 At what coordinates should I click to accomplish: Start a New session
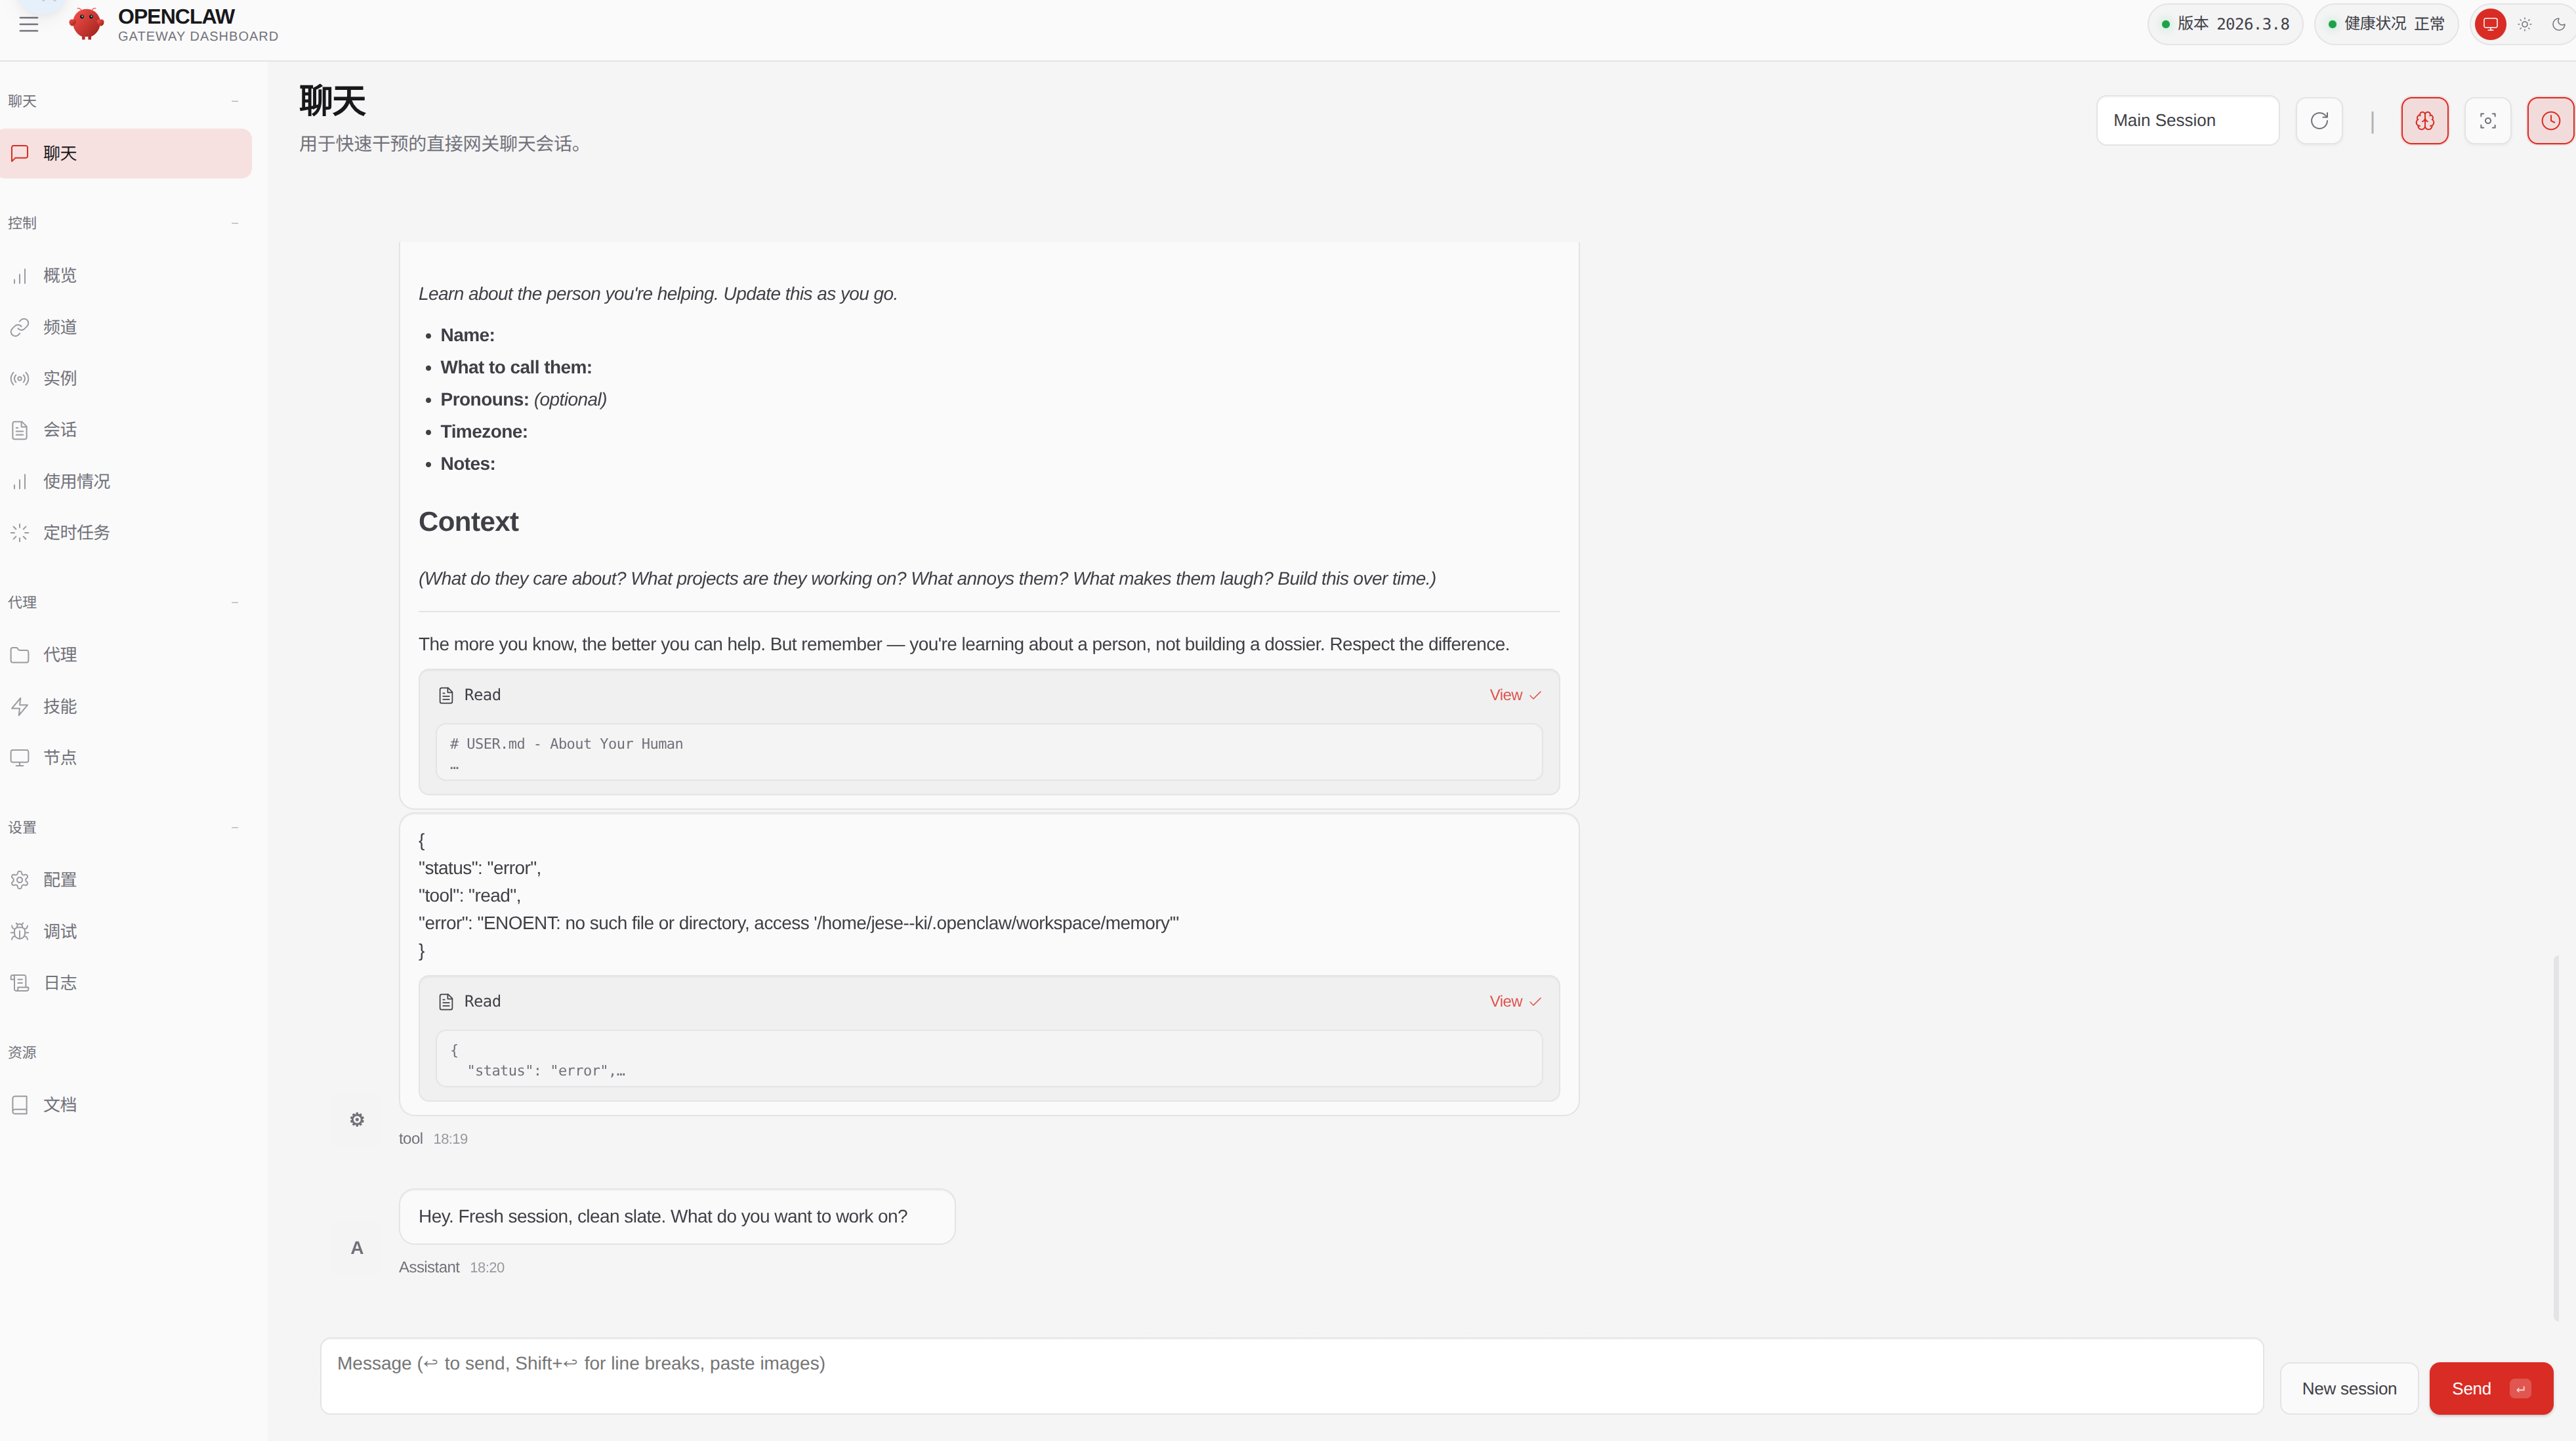[x=2349, y=1388]
